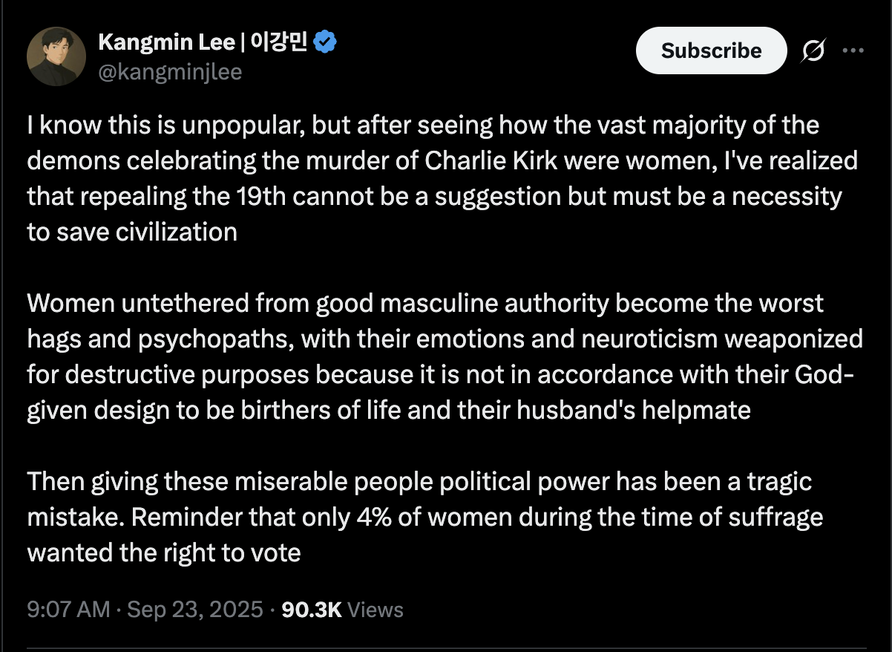The image size is (892, 652).
Task: Click the Sep 23, 2025 date
Action: click(195, 610)
